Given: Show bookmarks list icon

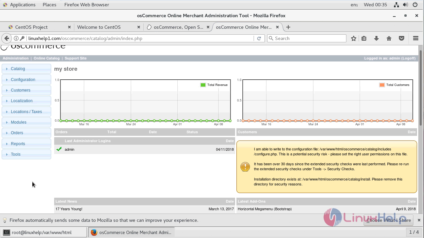Looking at the screenshot, I should tap(364, 38).
